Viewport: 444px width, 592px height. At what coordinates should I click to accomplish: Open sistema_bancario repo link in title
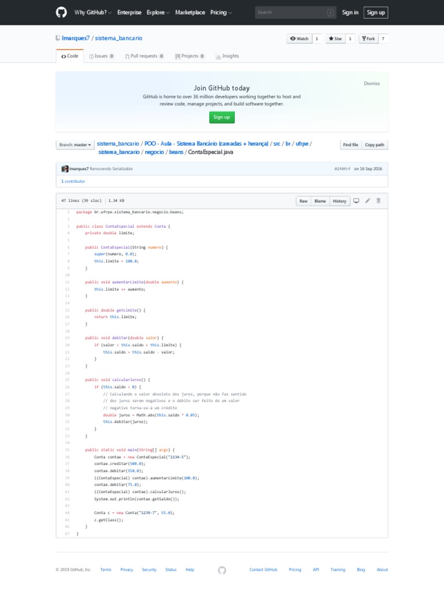pos(119,38)
